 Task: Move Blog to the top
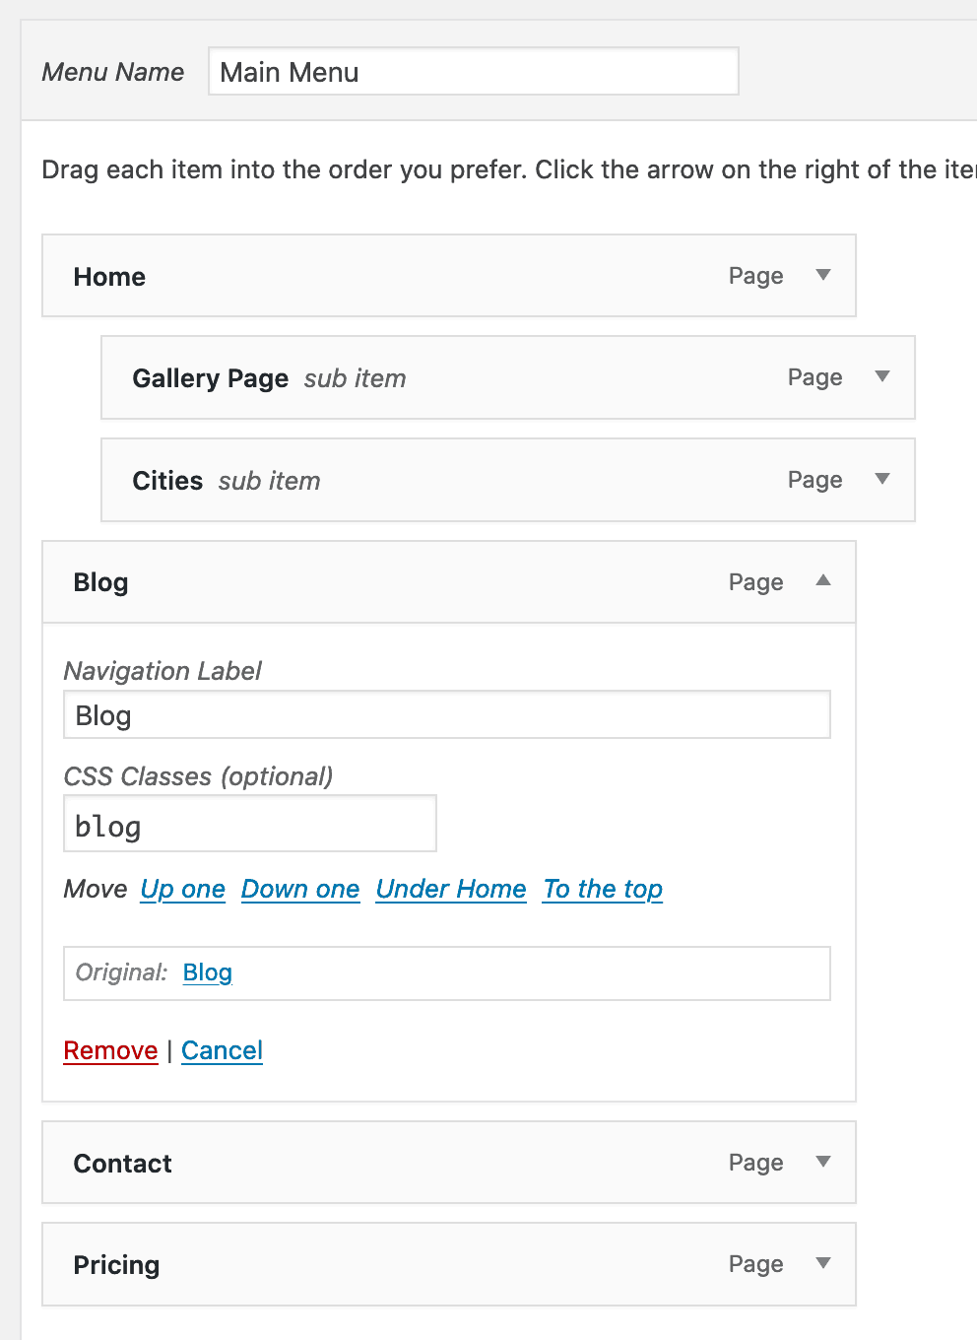point(602,889)
